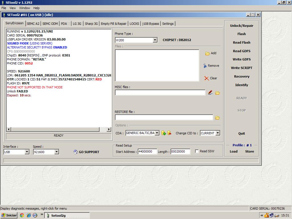Screen dimensions: 292x219
Task: Open the View menu
Action: tap(13, 8)
